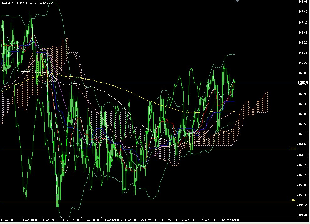Click the 159.35 price axis value
310x224 pixels.
point(303,195)
